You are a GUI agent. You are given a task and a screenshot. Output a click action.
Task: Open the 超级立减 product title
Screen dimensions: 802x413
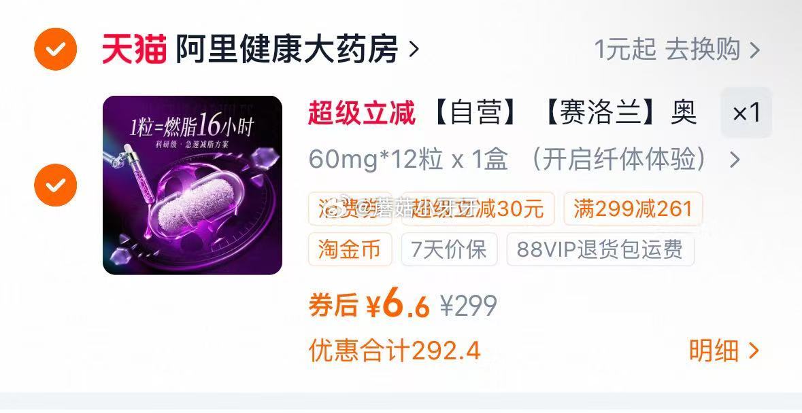tap(502, 113)
